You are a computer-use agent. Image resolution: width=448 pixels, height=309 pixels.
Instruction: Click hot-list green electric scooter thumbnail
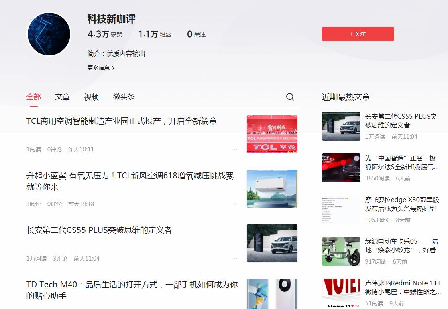[x=341, y=251]
